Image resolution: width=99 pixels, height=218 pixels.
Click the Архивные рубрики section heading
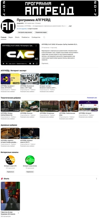9,125
